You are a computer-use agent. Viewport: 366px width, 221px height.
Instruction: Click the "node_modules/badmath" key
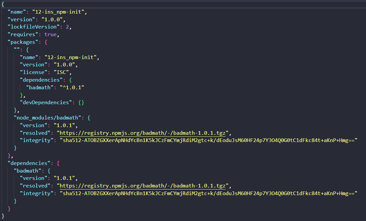[48, 118]
